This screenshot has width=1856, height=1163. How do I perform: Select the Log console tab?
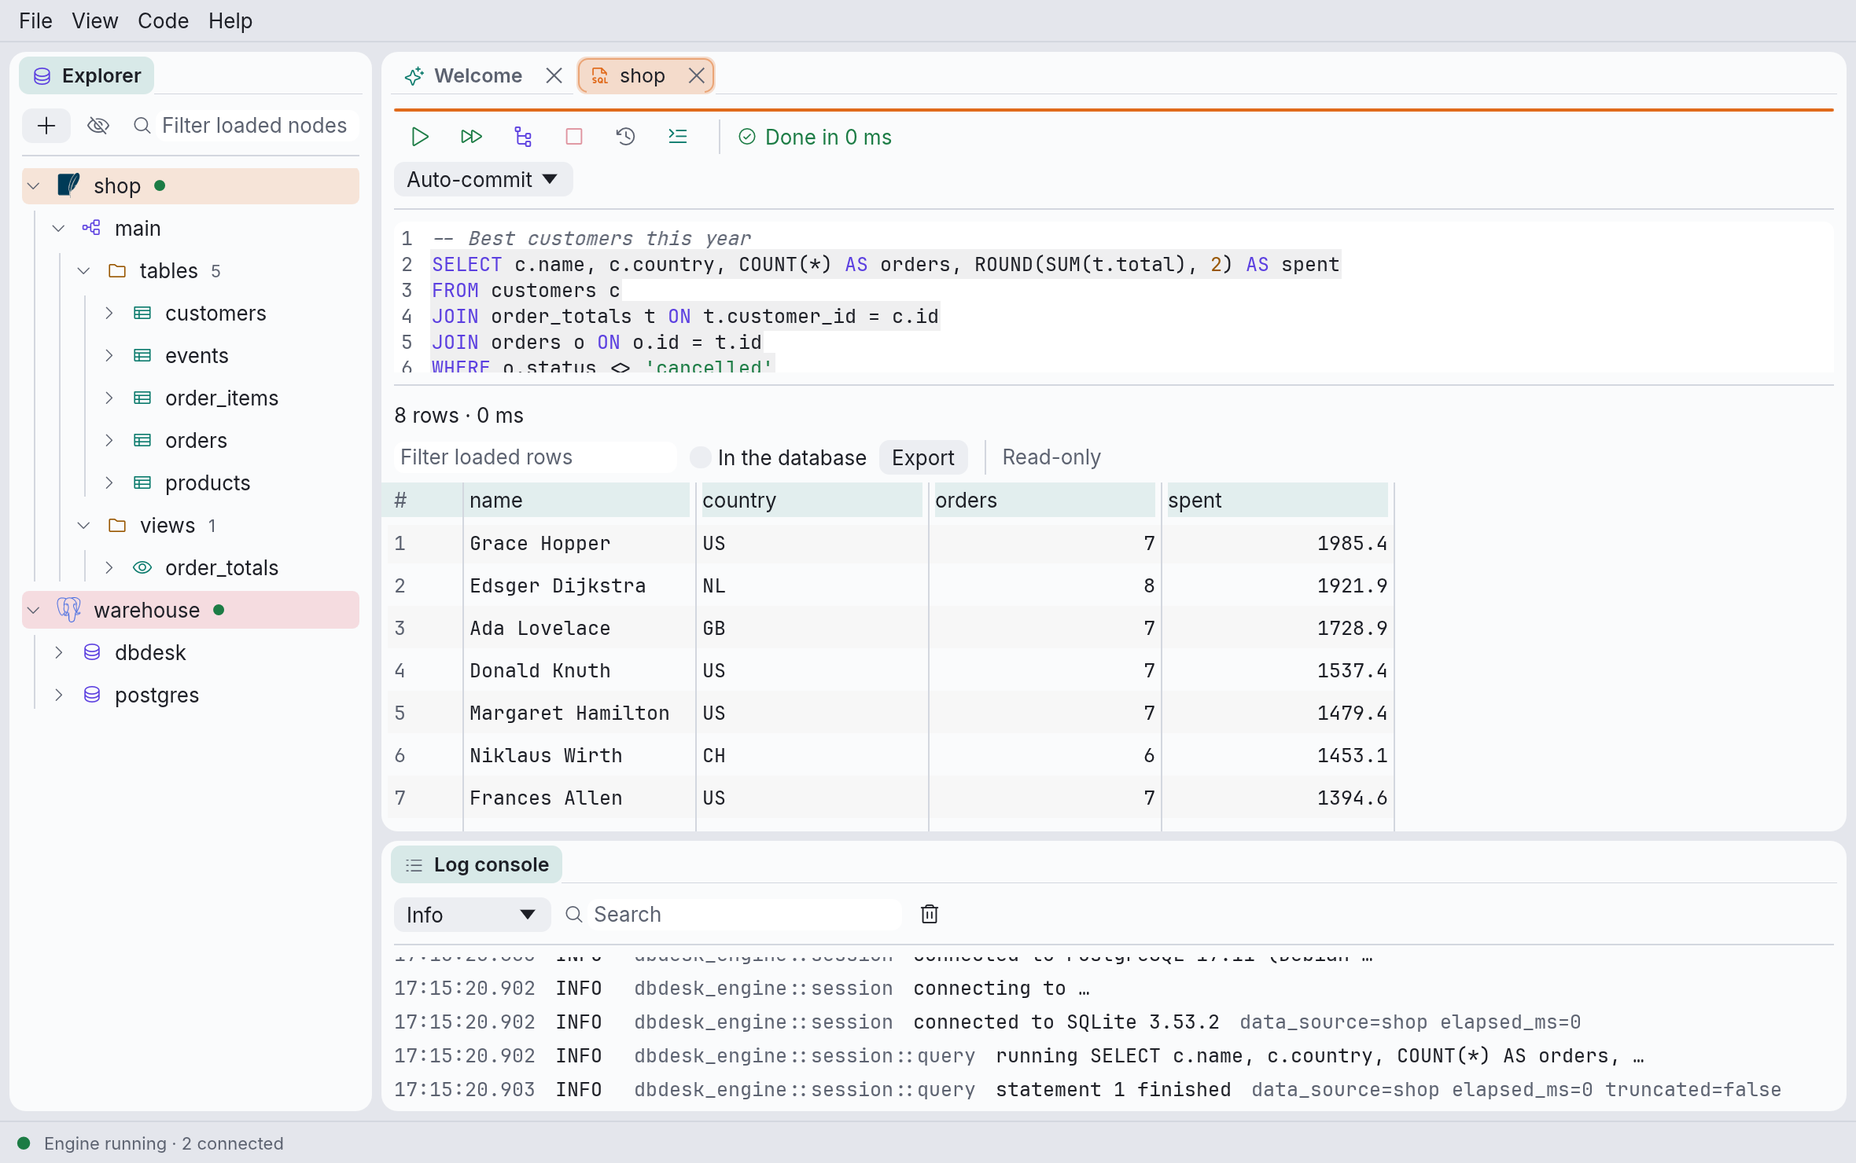477,864
